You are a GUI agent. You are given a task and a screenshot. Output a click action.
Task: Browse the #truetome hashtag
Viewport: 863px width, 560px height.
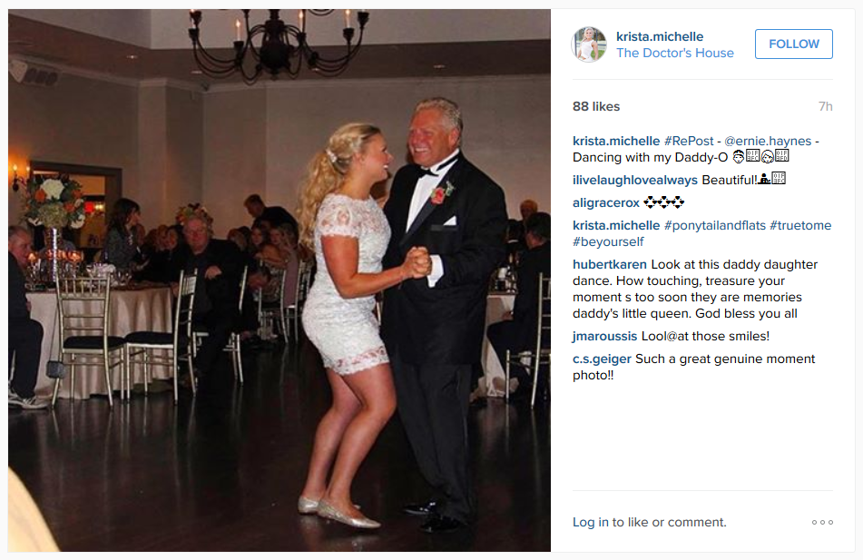(x=800, y=225)
